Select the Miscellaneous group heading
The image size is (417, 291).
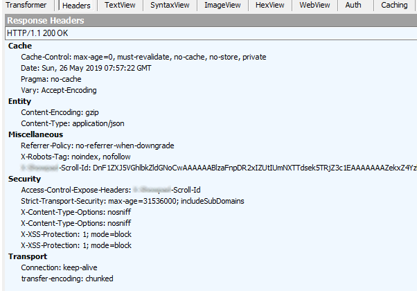35,134
